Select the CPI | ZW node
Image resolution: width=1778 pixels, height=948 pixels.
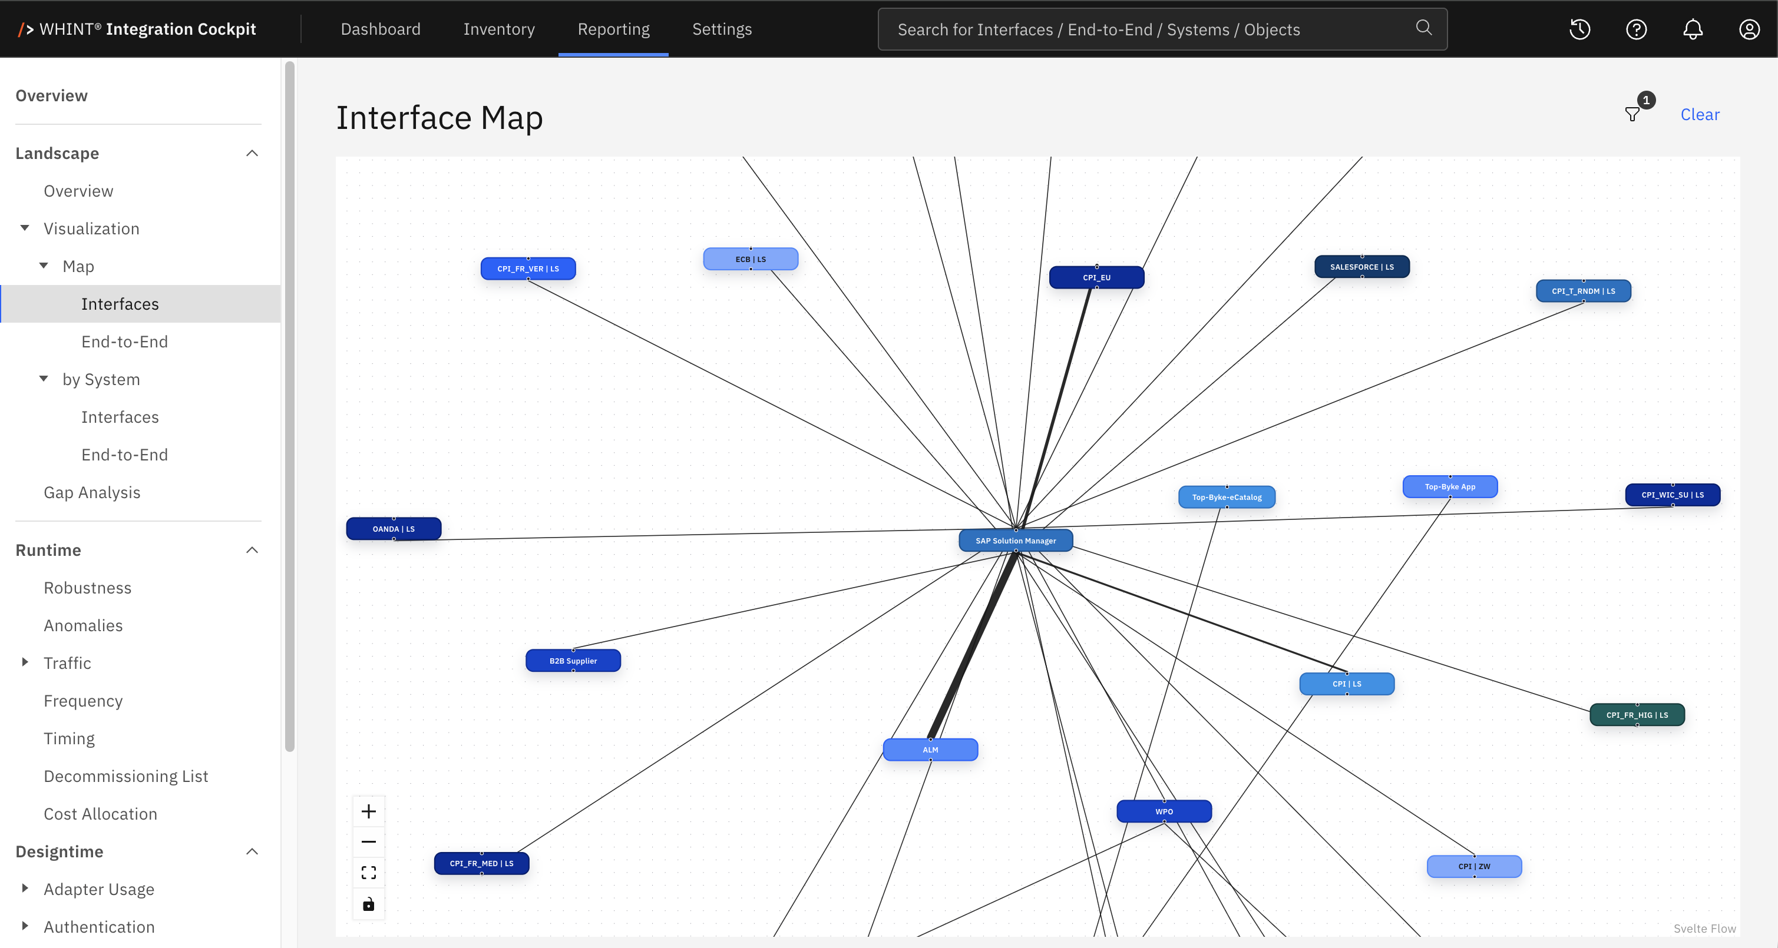click(x=1473, y=866)
